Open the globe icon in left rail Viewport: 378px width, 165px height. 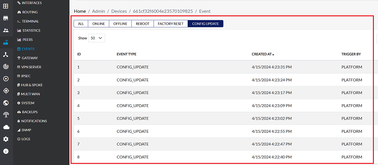point(6,103)
